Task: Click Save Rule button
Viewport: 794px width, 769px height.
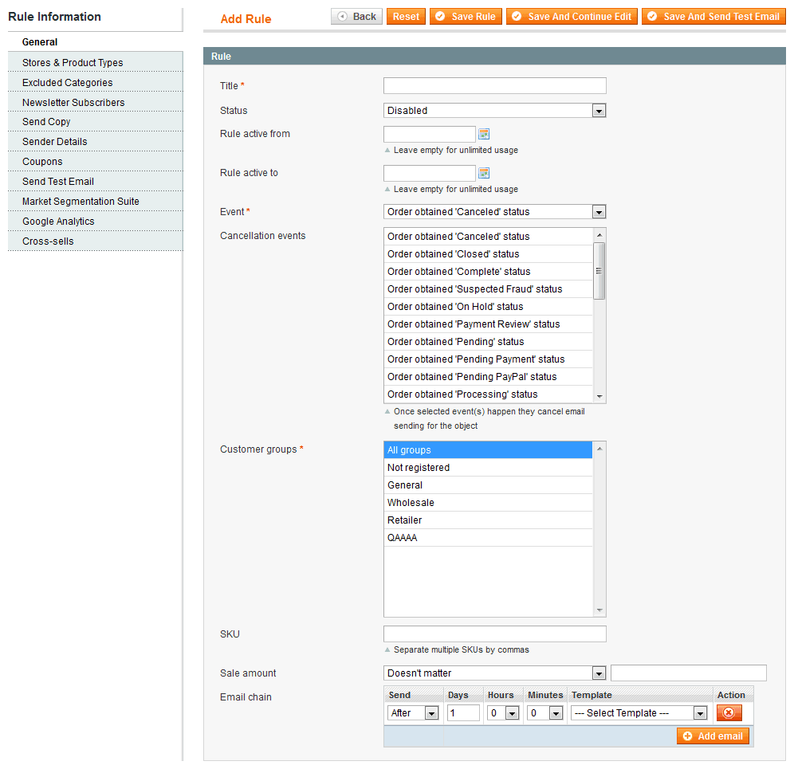Action: [466, 17]
